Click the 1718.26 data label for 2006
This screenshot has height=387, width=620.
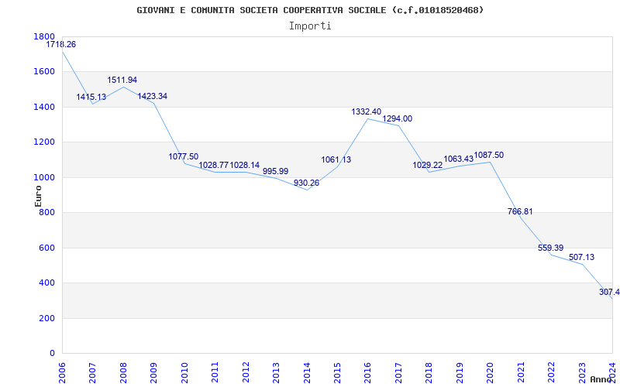click(x=61, y=45)
